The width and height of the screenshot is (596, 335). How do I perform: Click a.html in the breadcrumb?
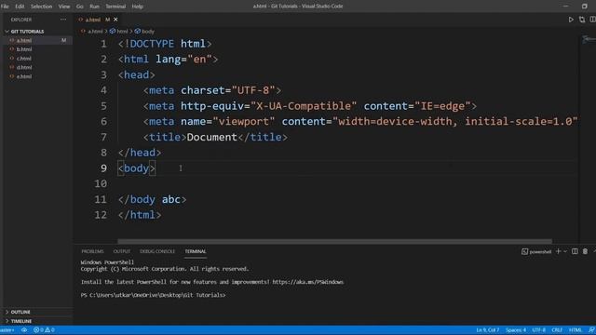[95, 31]
